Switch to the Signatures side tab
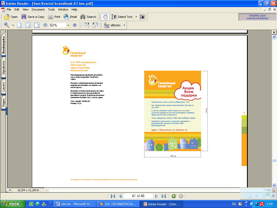 coord(4,67)
